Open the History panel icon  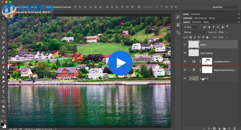pos(178,17)
